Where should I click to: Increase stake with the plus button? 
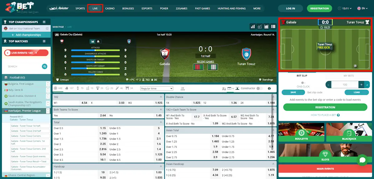[x=361, y=85]
